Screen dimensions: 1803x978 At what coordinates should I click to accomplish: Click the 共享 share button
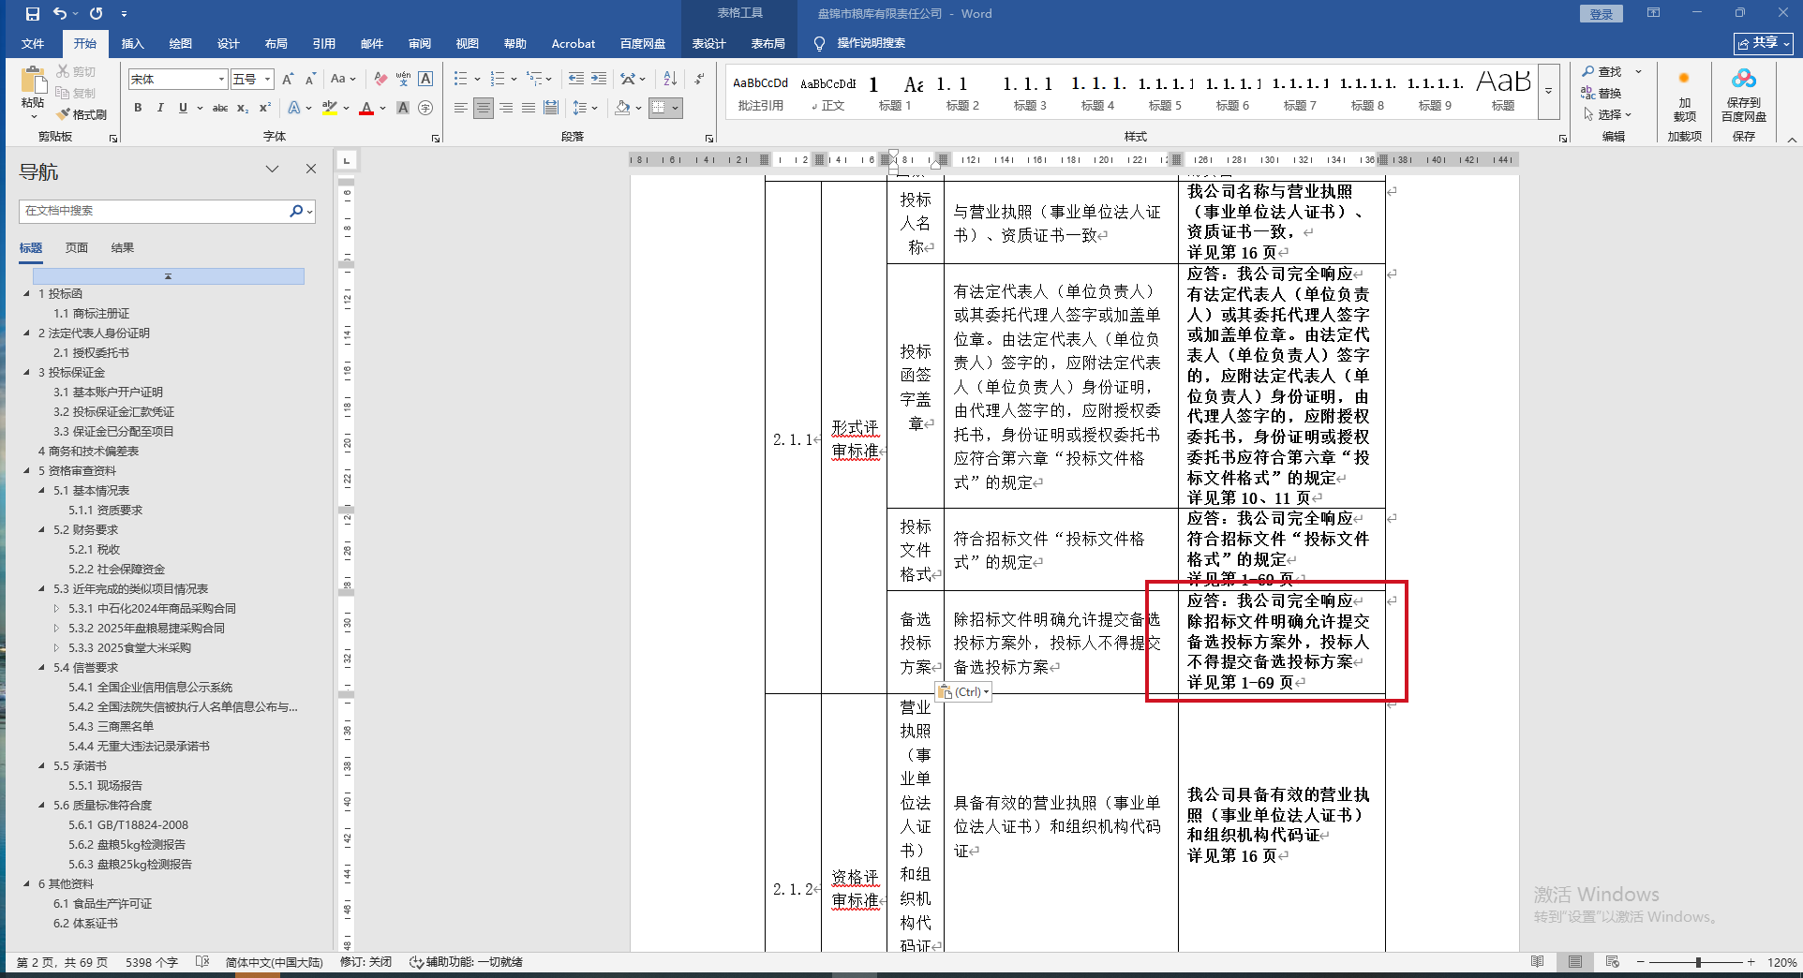[1764, 43]
